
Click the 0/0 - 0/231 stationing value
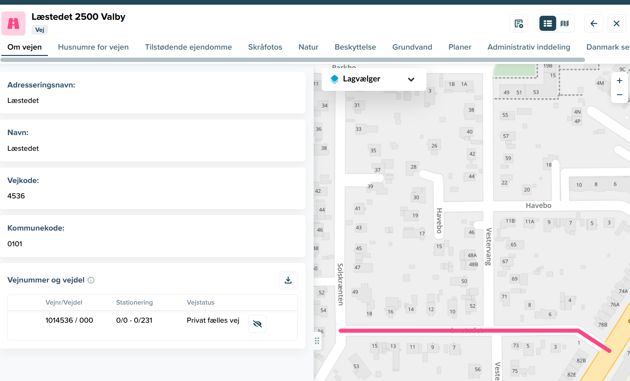(134, 320)
